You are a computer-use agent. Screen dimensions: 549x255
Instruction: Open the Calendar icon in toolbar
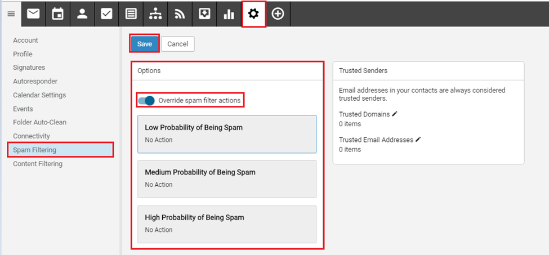[57, 14]
